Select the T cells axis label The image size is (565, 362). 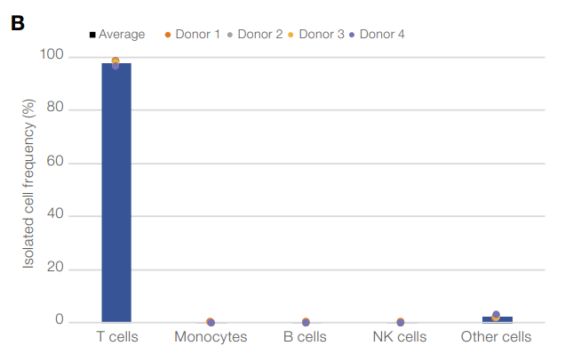(117, 337)
